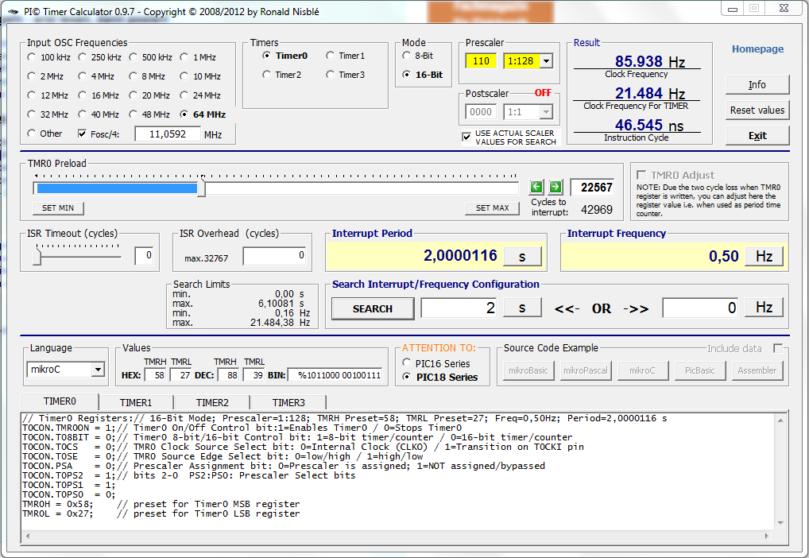Click the green right arrow preload increment icon
This screenshot has width=809, height=558.
pos(555,187)
